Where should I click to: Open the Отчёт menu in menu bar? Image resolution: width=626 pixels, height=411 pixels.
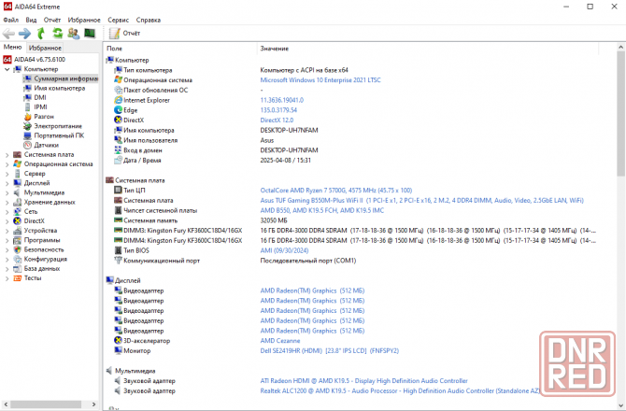(x=52, y=20)
